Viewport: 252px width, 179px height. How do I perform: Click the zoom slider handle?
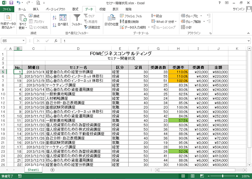click(223, 176)
